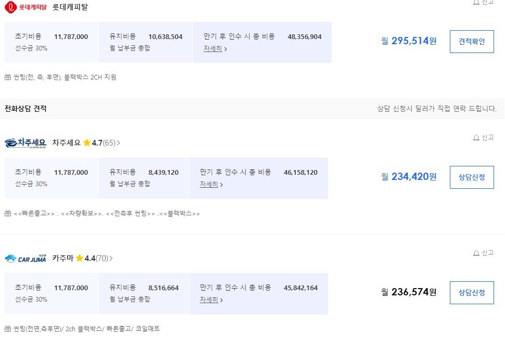This screenshot has width=505, height=338.
Task: Open 자세히 details in Lotte Capital quote
Action: click(x=215, y=49)
